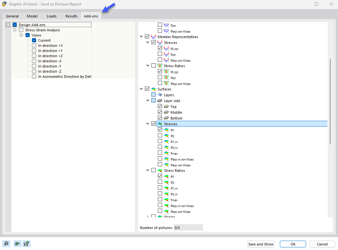The height and width of the screenshot is (250, 338).
Task: Select the help question mark icon
Action: tap(6, 244)
